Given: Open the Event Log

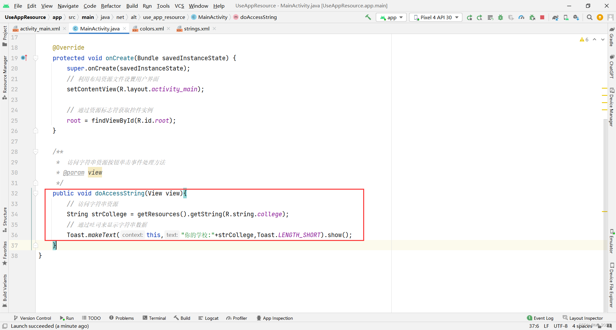Looking at the screenshot, I should point(540,318).
